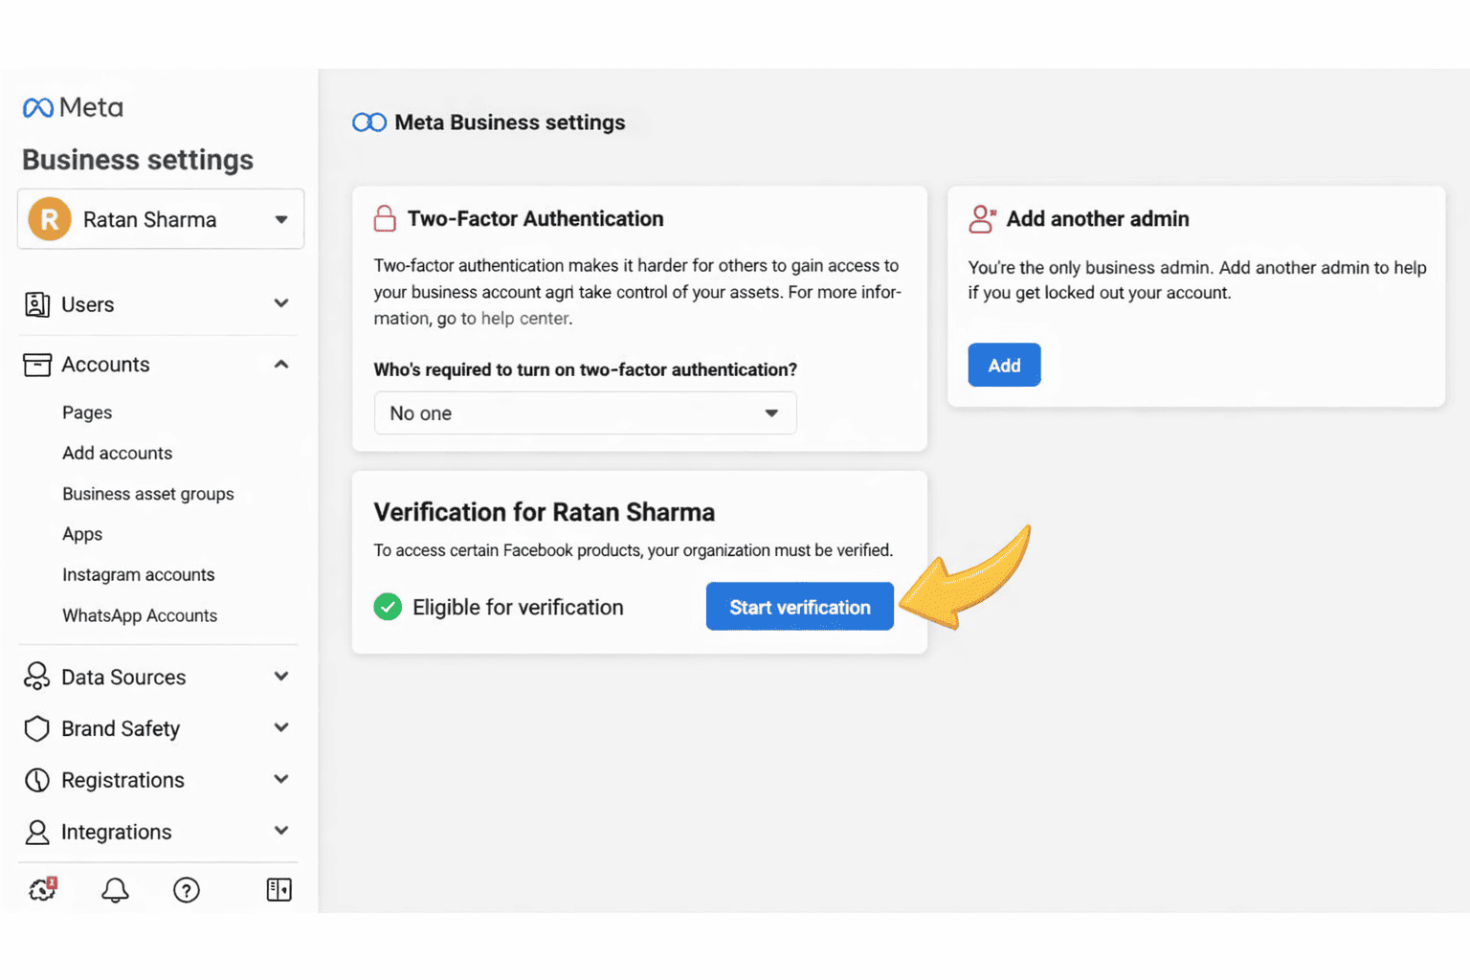The height and width of the screenshot is (980, 1470).
Task: Click Meta Business settings page title
Action: (x=510, y=122)
